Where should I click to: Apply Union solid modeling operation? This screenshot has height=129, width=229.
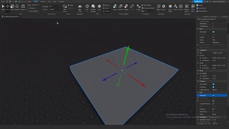pyautogui.click(x=115, y=7)
